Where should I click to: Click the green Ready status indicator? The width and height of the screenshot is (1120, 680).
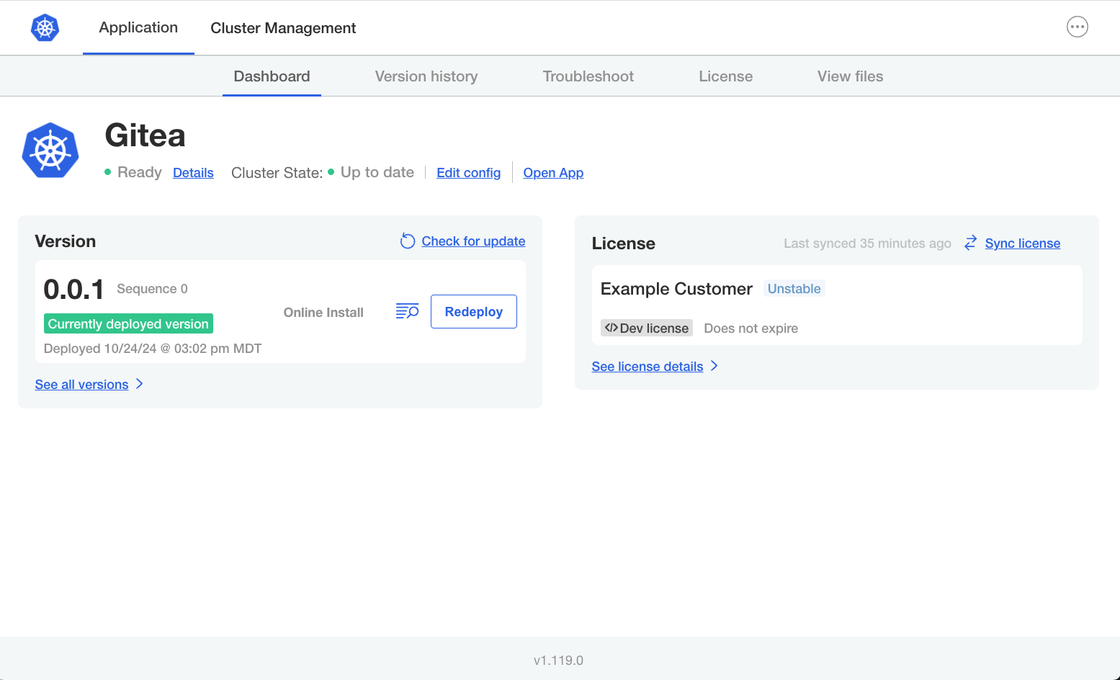tap(107, 172)
